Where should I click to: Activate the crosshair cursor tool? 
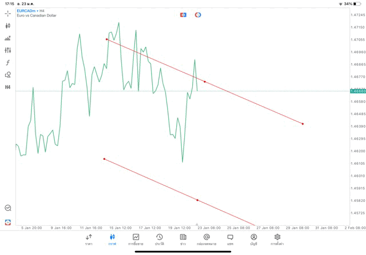coord(8,13)
